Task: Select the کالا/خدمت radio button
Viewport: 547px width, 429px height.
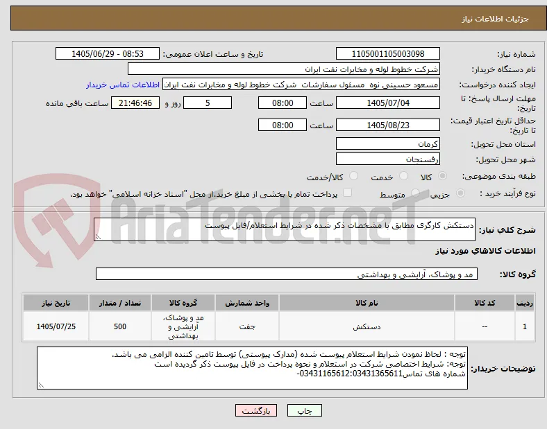Action: point(353,176)
